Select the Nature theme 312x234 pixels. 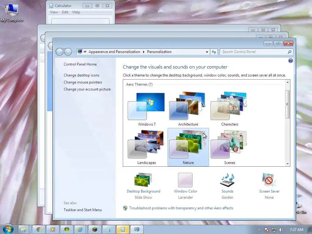click(x=188, y=147)
